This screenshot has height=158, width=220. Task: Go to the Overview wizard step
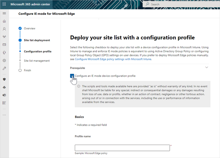pos(29,28)
